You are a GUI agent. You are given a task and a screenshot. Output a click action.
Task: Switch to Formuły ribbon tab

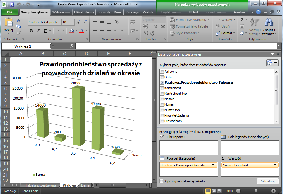[104, 12]
